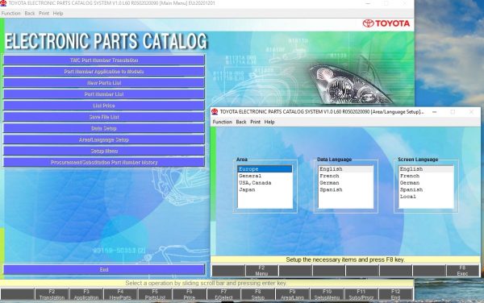Select USA,Canada in the Area list
Screen dimensions: 484x303
pyautogui.click(x=265, y=183)
